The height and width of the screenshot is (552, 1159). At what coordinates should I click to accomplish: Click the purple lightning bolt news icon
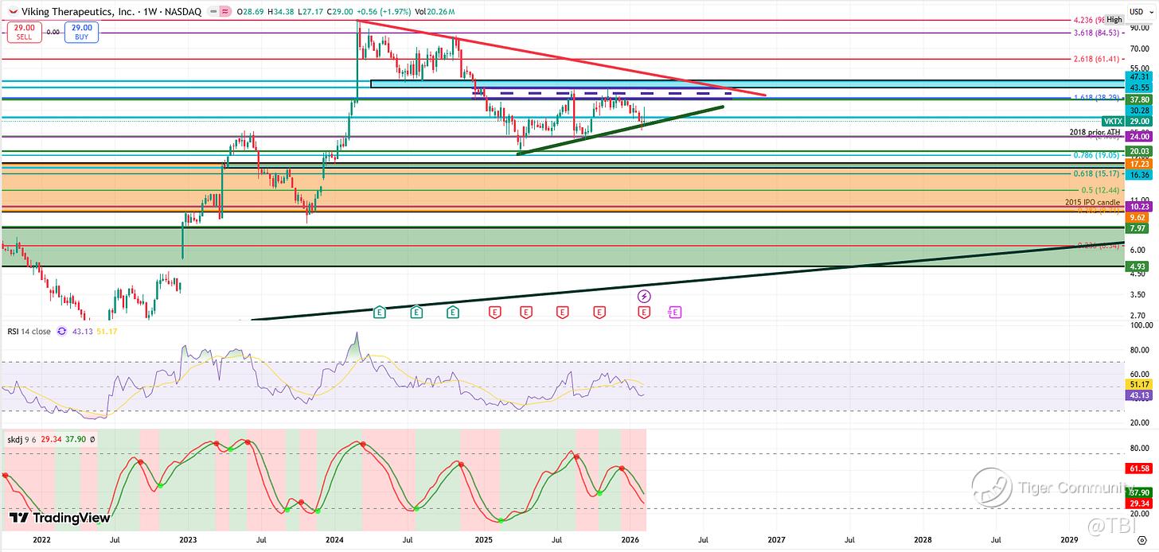[644, 296]
